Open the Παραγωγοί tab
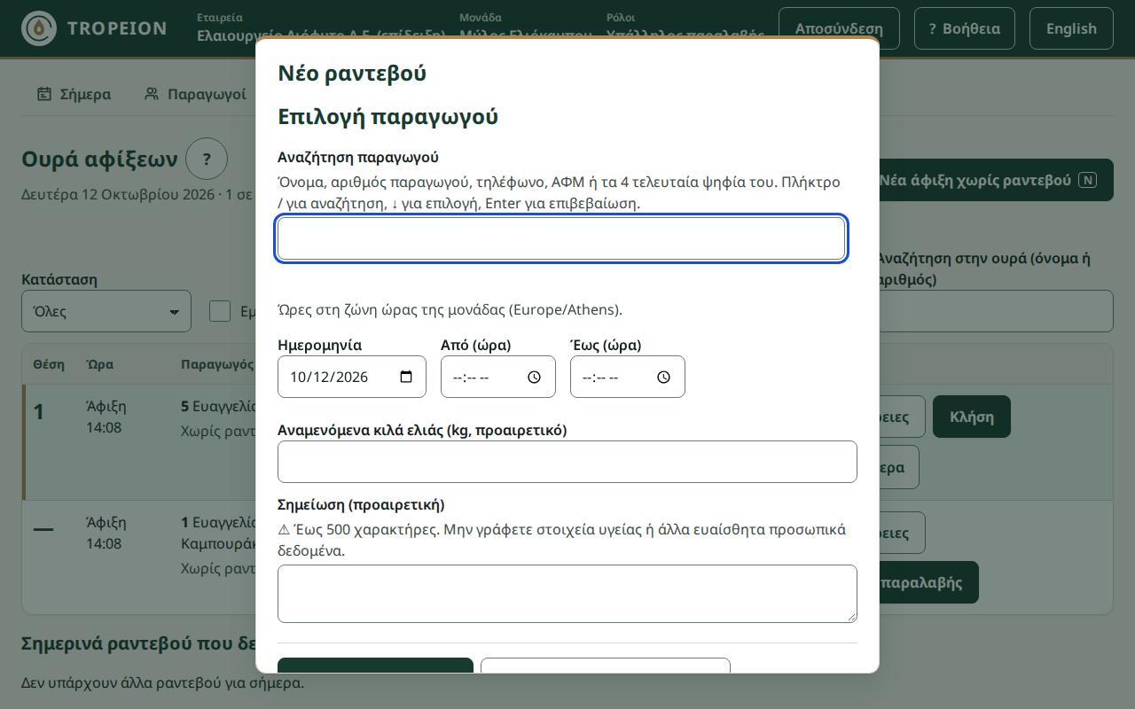Screen dimensions: 1135x709 pos(195,94)
